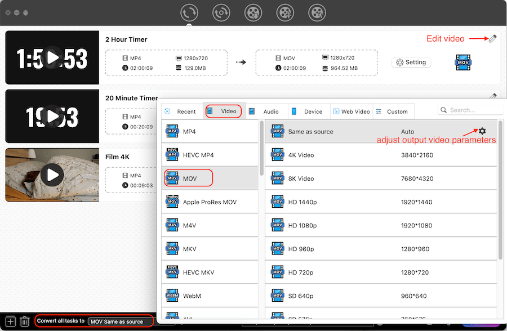
Task: Choose the 4K Video preset
Action: click(381, 155)
